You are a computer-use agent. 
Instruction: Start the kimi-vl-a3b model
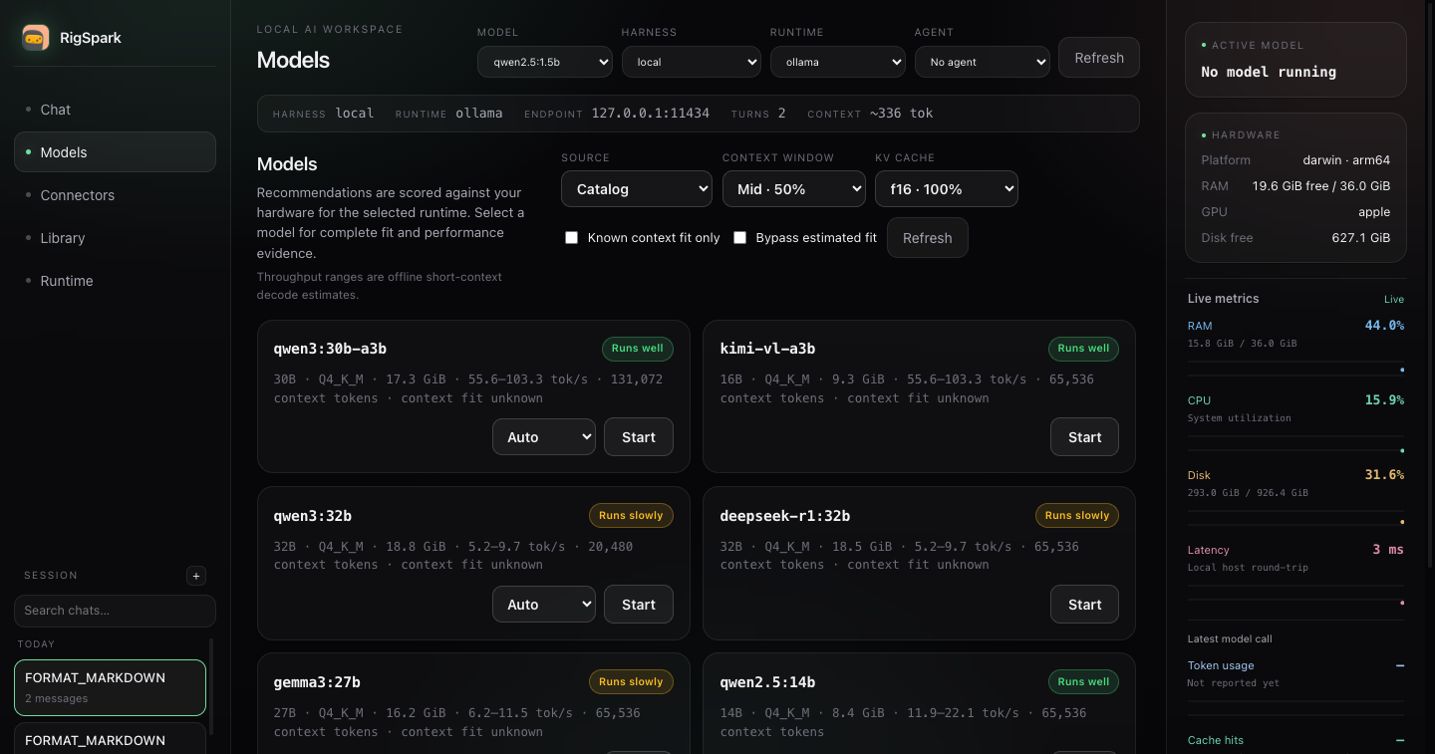point(1085,437)
